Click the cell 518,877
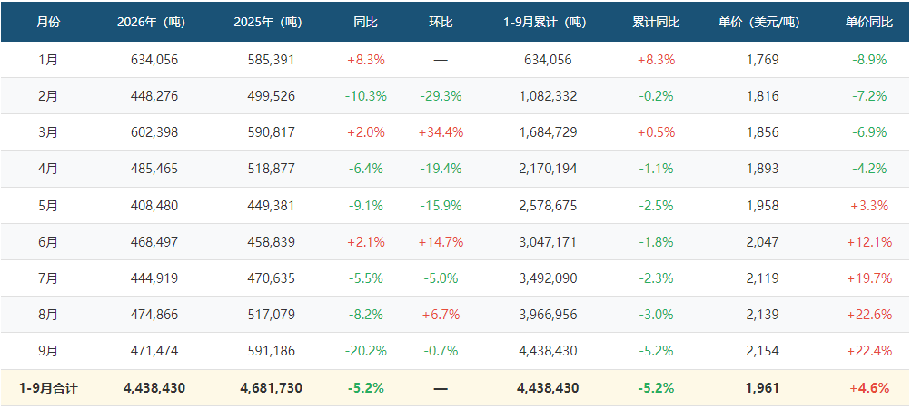This screenshot has width=912, height=409. (271, 169)
